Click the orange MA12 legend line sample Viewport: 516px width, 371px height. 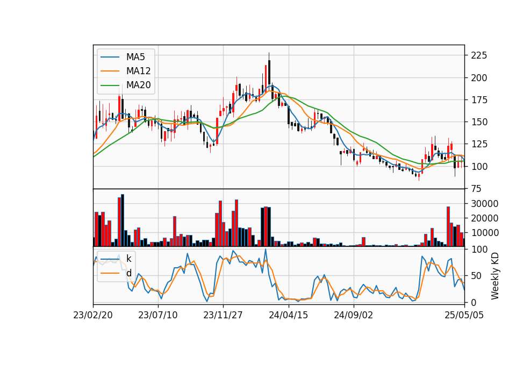[x=110, y=71]
